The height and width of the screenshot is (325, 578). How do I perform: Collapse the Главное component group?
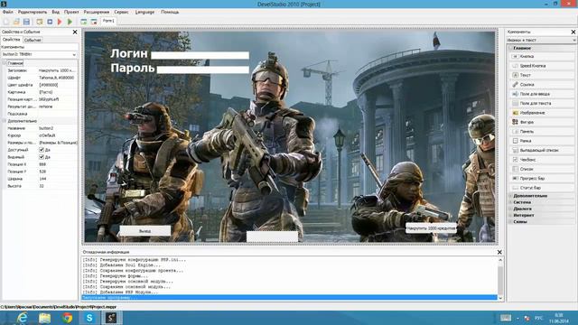[510, 48]
